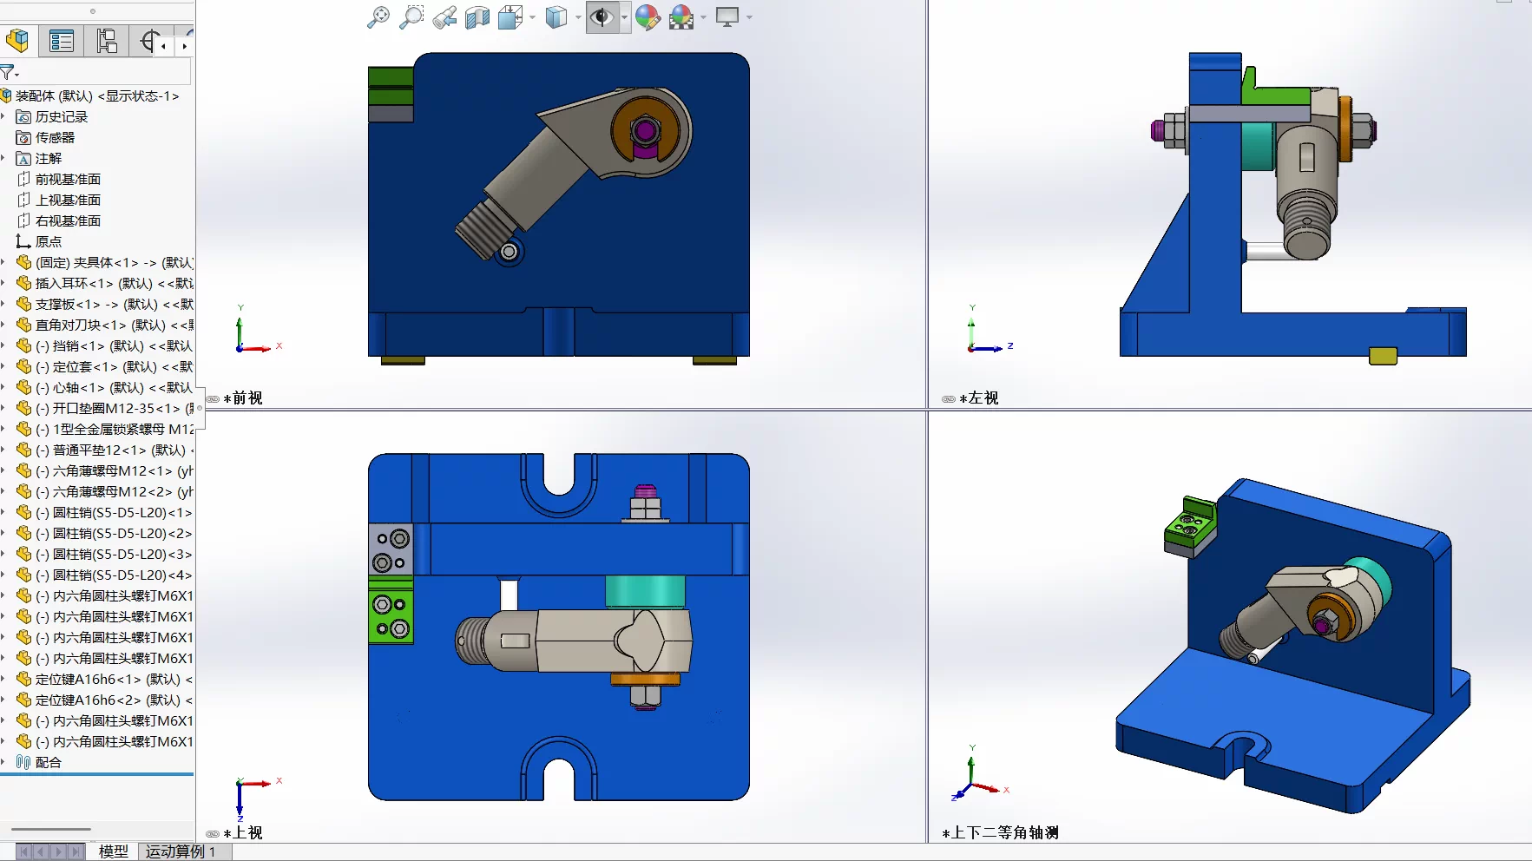Select the 开口垫圈M12-35<1> component

pos(105,408)
